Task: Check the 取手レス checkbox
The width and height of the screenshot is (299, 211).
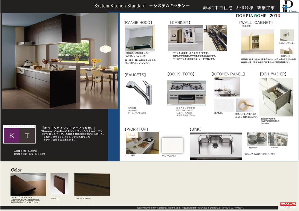Action: [x=52, y=198]
